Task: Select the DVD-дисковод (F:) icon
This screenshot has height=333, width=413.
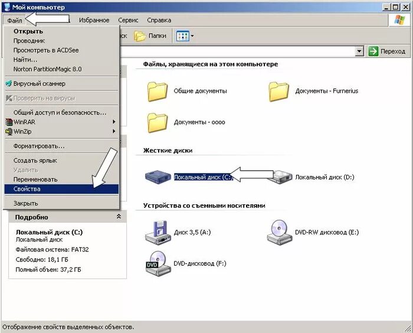Action: (x=158, y=263)
